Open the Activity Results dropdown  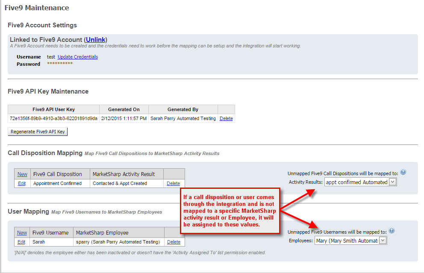[x=360, y=182]
